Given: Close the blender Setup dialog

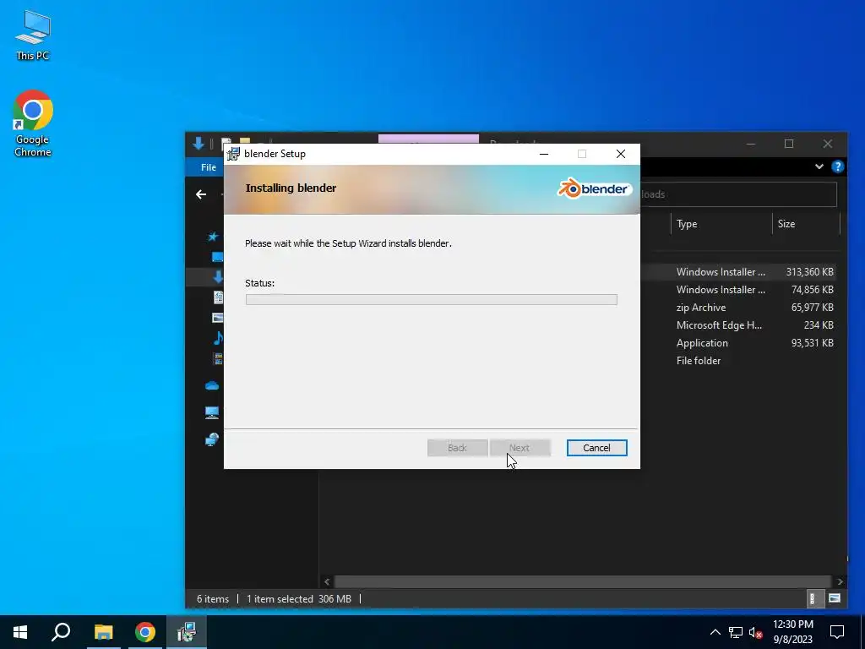Looking at the screenshot, I should click(621, 154).
